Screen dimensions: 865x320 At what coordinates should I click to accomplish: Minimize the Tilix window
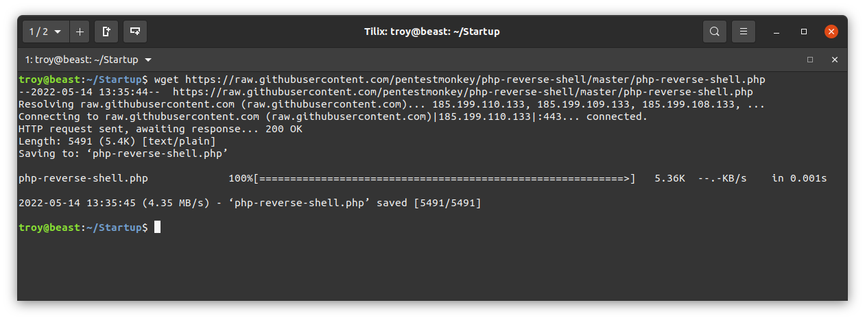(x=777, y=32)
